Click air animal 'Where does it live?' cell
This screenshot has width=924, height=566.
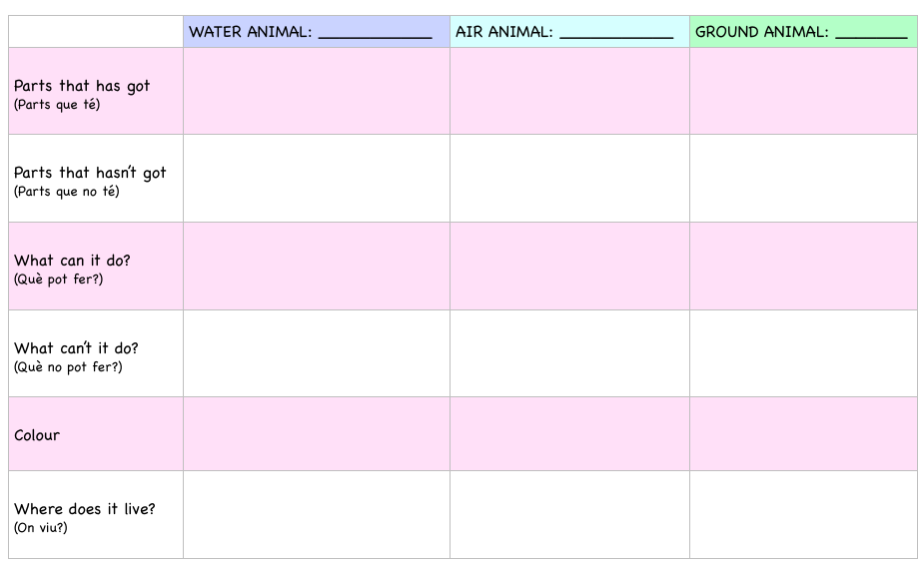tap(569, 514)
